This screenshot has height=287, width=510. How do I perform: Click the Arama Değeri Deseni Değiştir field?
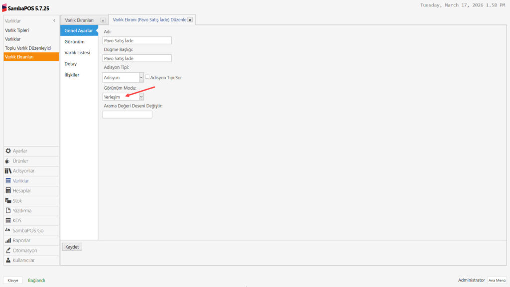pos(127,115)
